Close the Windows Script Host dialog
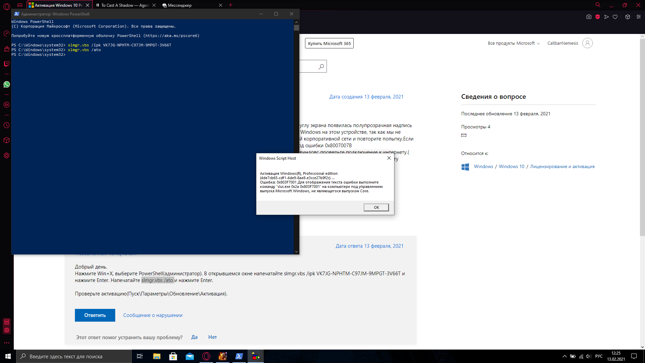This screenshot has height=363, width=645. 389,158
